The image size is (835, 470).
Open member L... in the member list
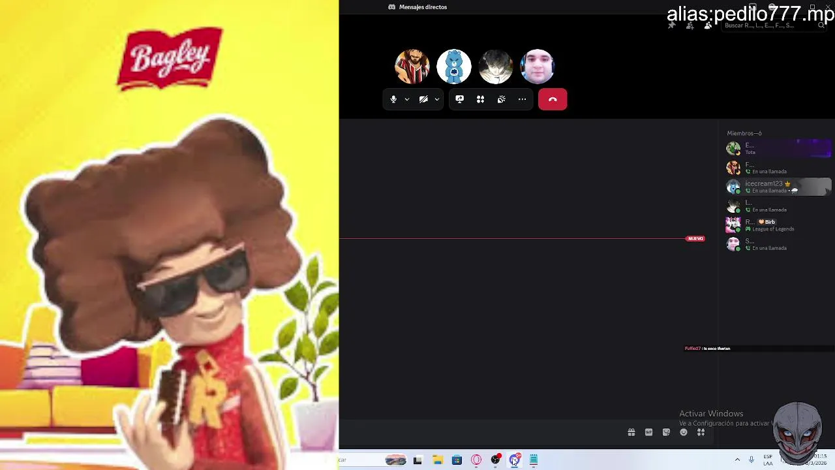[x=778, y=206]
